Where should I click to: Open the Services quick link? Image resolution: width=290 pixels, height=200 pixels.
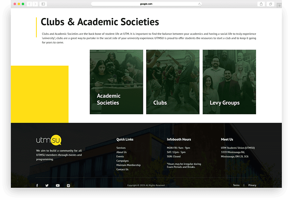point(121,148)
